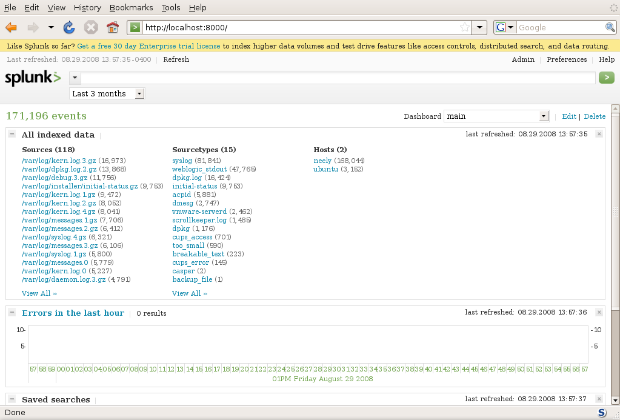This screenshot has width=620, height=420.
Task: Open the Bookmarks menu
Action: pyautogui.click(x=132, y=7)
